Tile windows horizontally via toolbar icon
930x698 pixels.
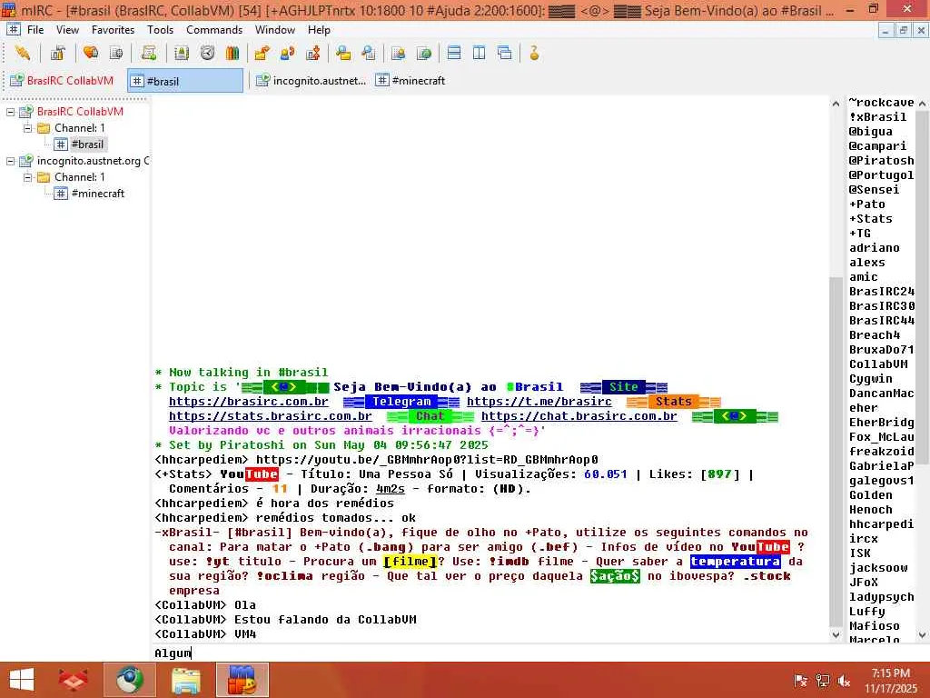[454, 54]
